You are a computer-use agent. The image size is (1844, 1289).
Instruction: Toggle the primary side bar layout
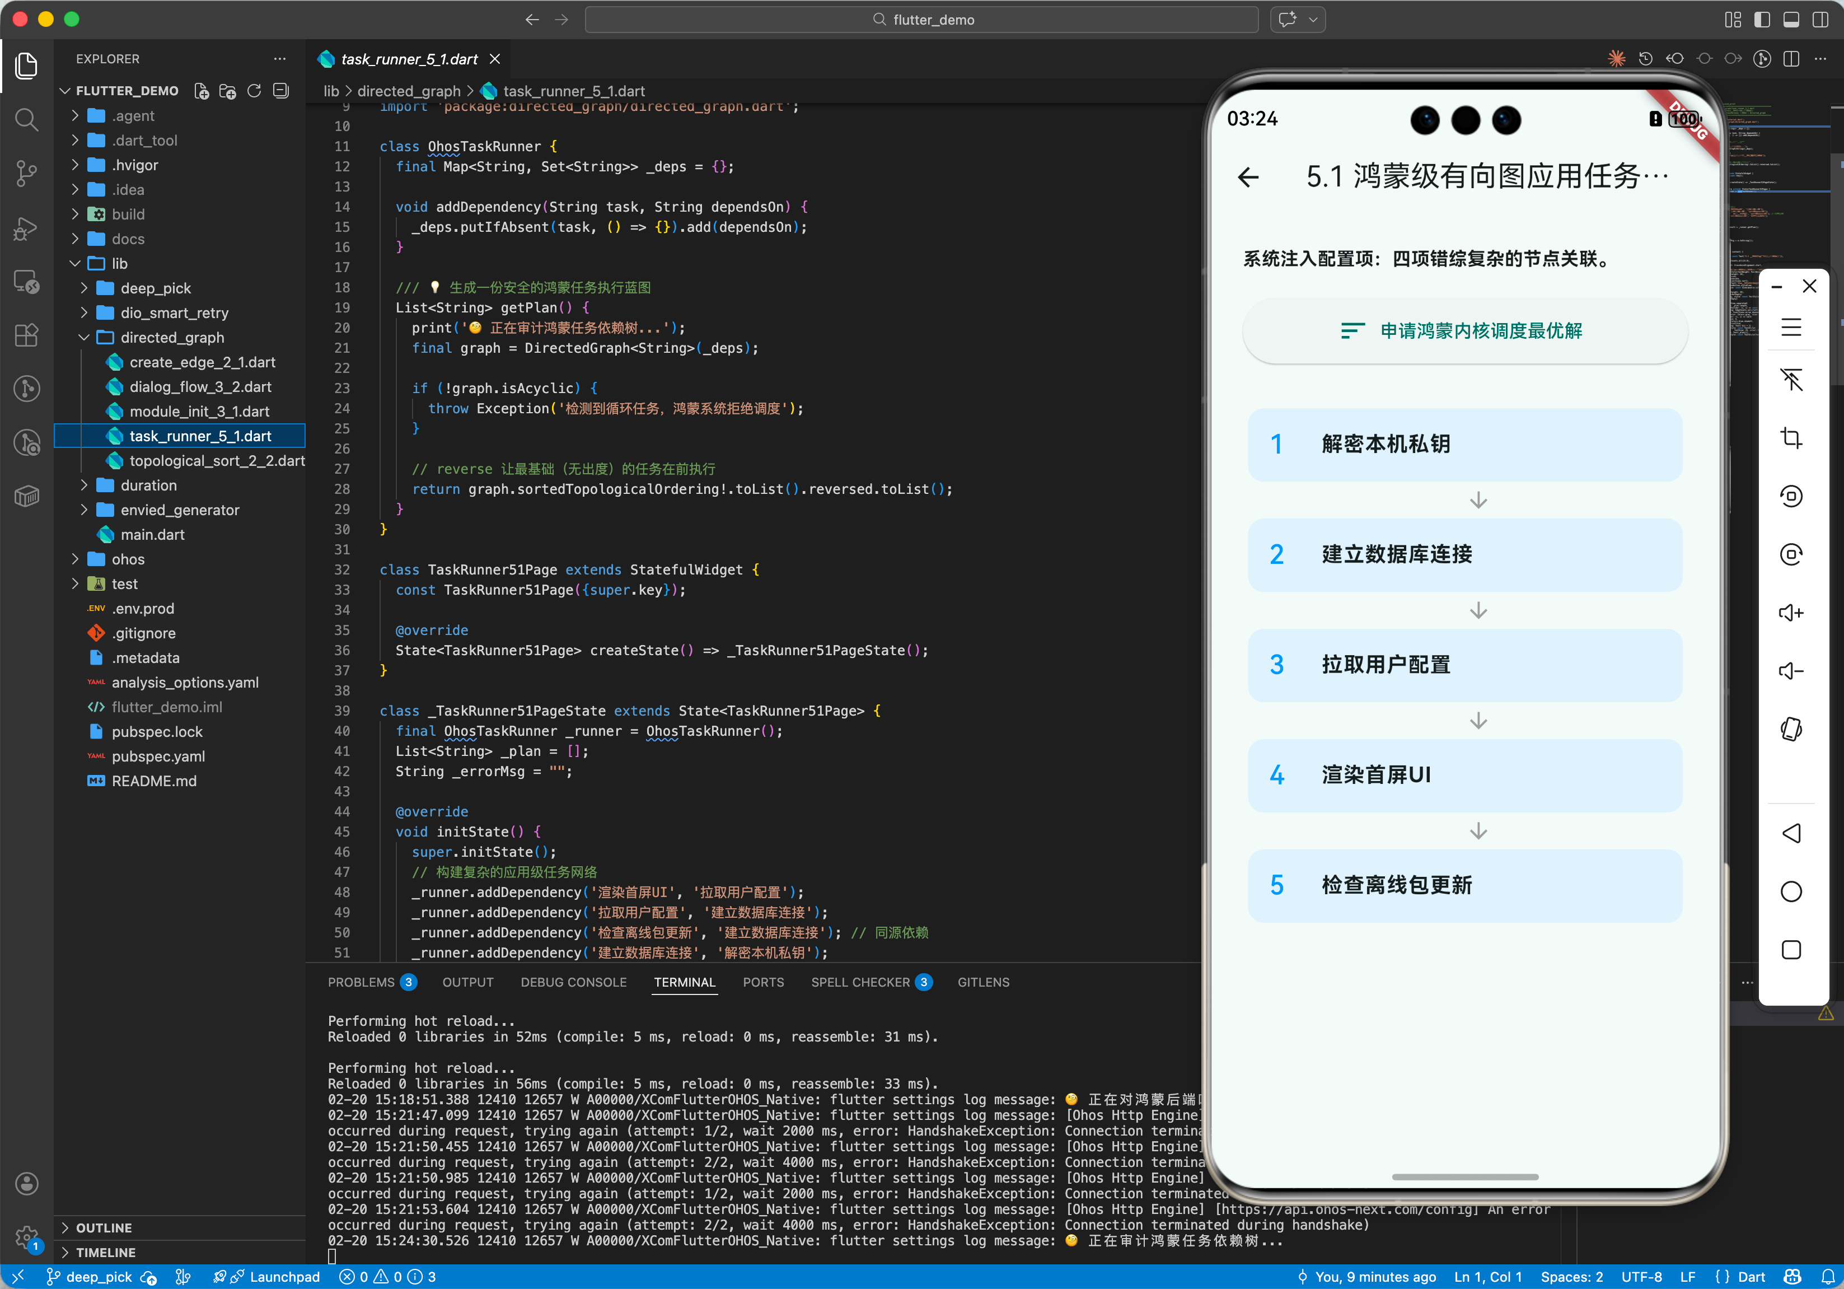tap(1761, 19)
